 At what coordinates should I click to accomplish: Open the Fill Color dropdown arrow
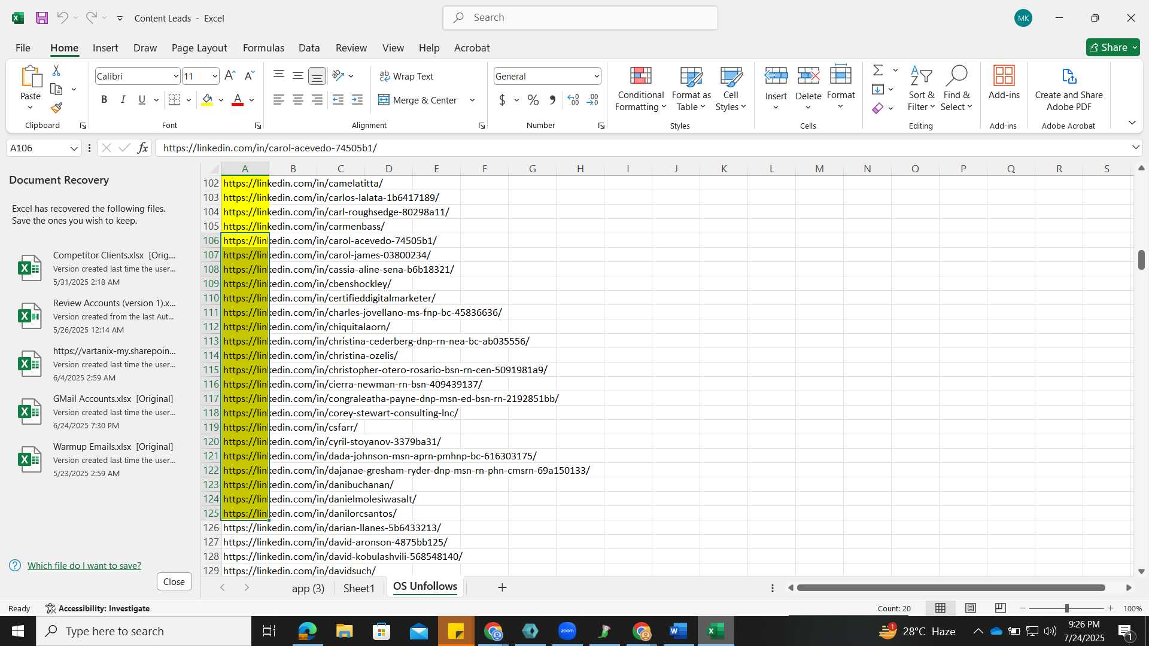click(x=221, y=100)
